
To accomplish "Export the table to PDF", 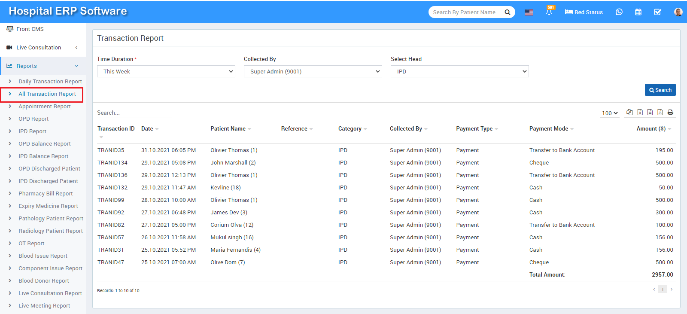I will click(x=660, y=112).
